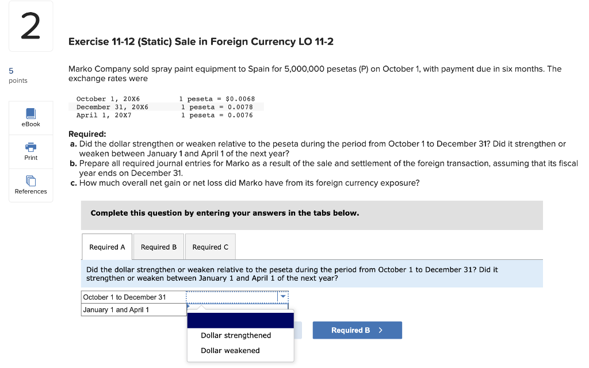This screenshot has width=589, height=368.
Task: Open the References panel
Action: click(x=30, y=185)
